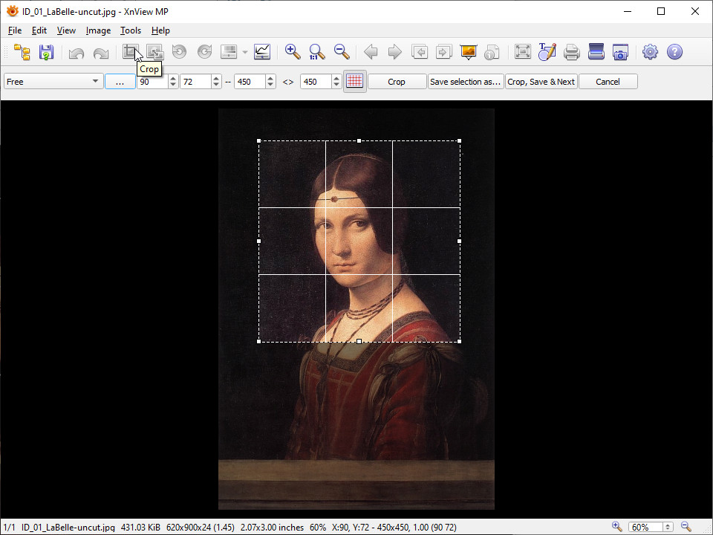Open the Adjust levels chart icon
This screenshot has width=713, height=535.
point(262,52)
